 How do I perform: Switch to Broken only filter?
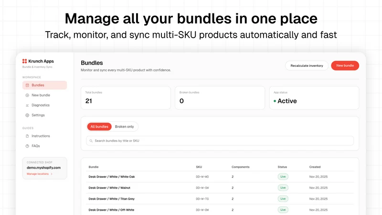tap(124, 127)
